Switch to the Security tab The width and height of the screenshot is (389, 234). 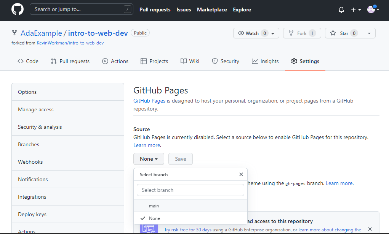click(226, 61)
